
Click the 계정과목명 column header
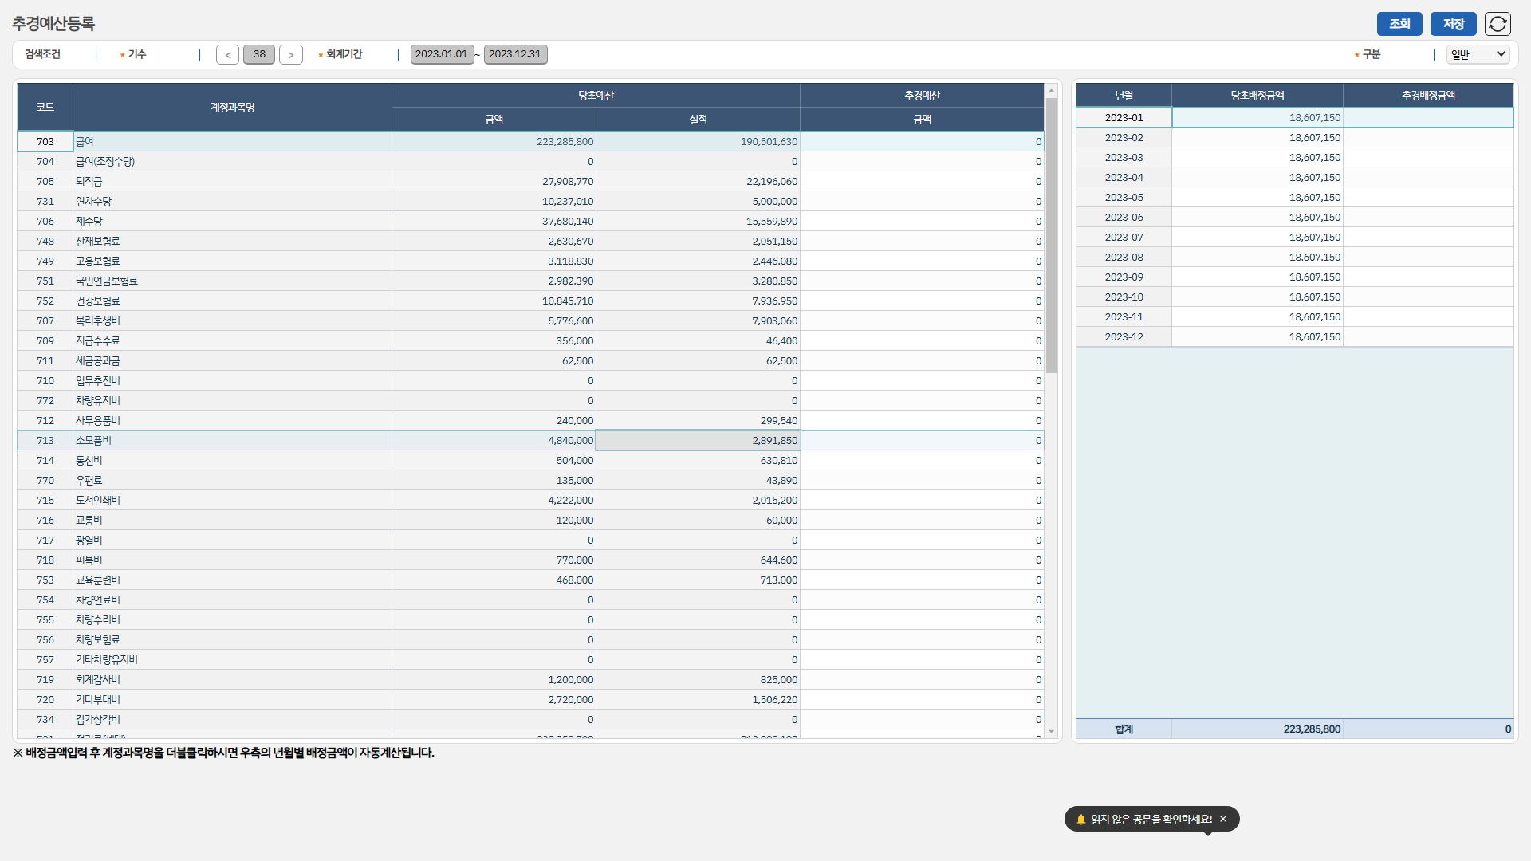coord(232,107)
